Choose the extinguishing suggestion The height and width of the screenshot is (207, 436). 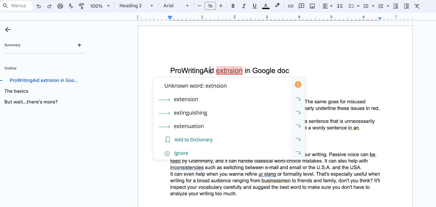(x=190, y=113)
